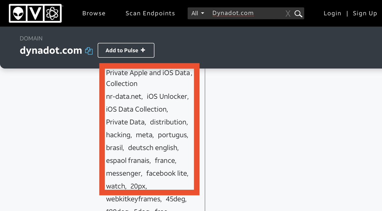
Task: Click the messenger tag
Action: pyautogui.click(x=123, y=173)
